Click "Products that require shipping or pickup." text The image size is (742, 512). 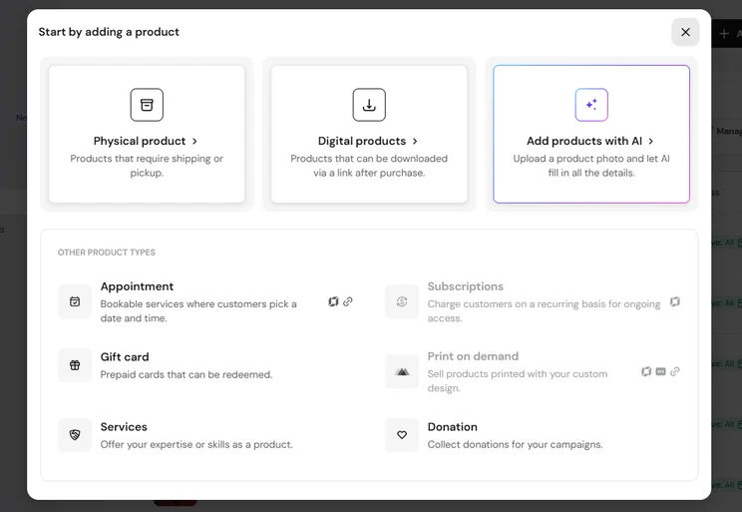pos(147,166)
